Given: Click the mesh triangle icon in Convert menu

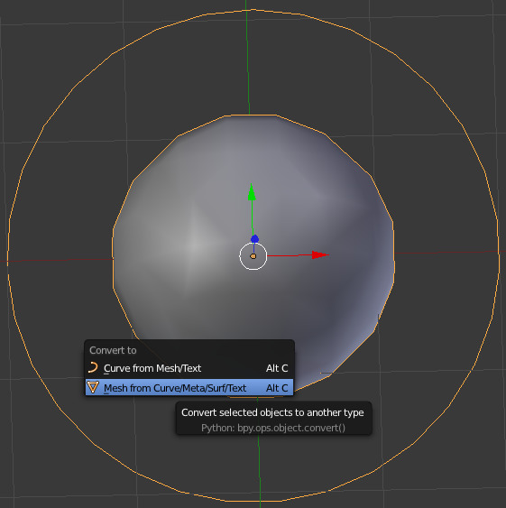Looking at the screenshot, I should point(93,387).
